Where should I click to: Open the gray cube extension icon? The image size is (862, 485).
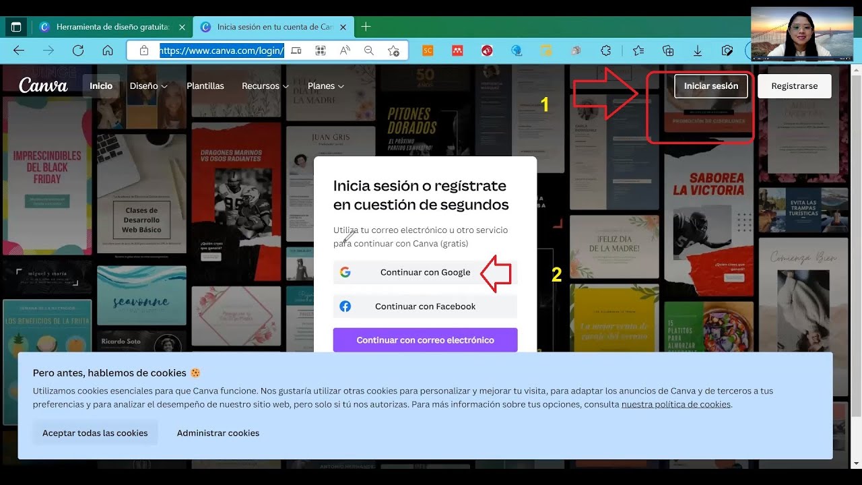(576, 51)
